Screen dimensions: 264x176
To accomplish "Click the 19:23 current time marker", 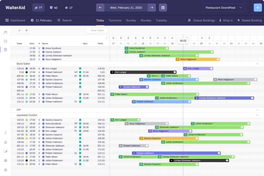I will point(183,41).
